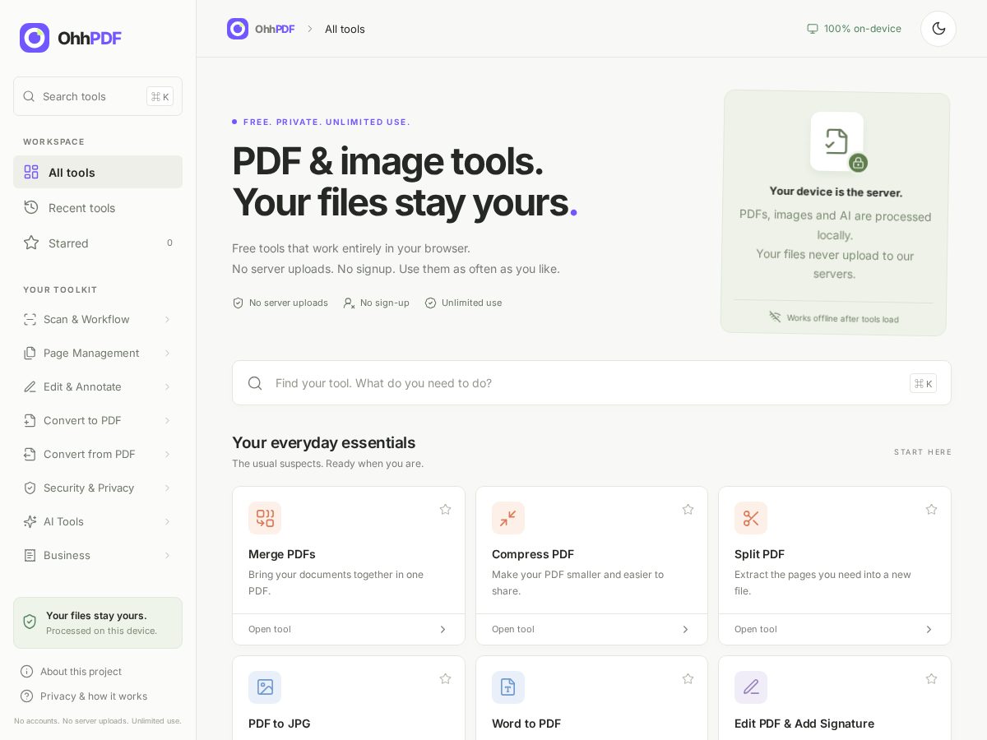The width and height of the screenshot is (987, 740).
Task: Click the Split PDF scissors icon
Action: click(751, 518)
